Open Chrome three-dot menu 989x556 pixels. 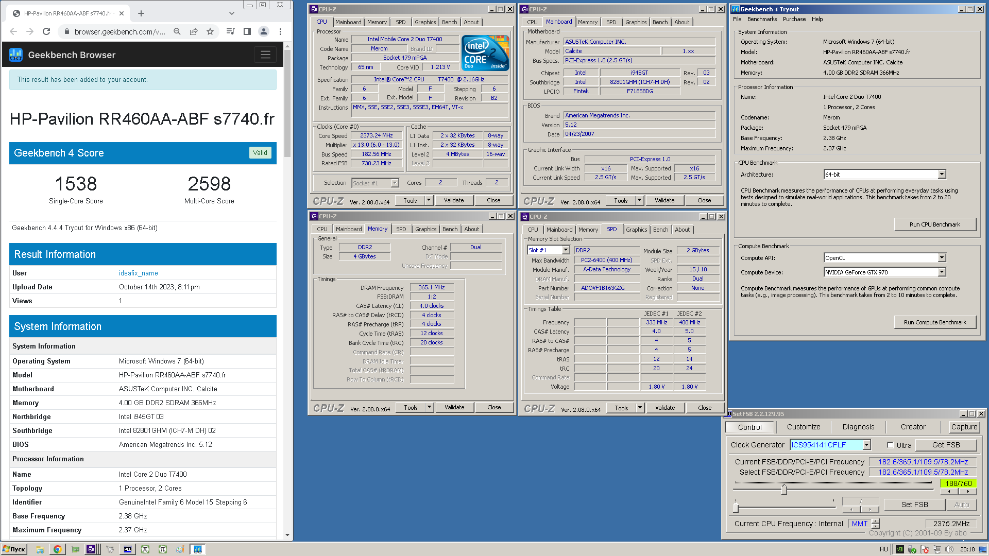[x=280, y=31]
